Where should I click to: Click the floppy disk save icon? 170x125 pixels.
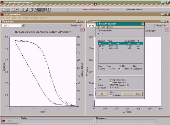click(8, 10)
